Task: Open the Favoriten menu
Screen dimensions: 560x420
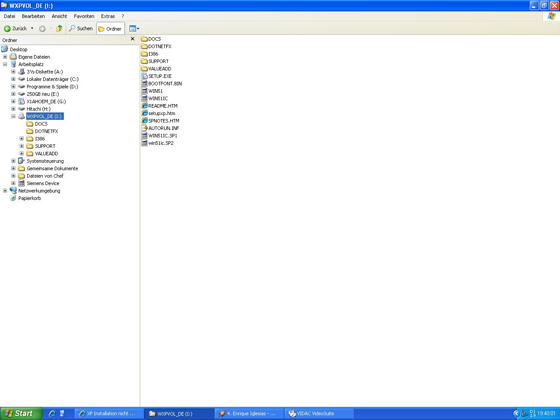Action: 84,16
